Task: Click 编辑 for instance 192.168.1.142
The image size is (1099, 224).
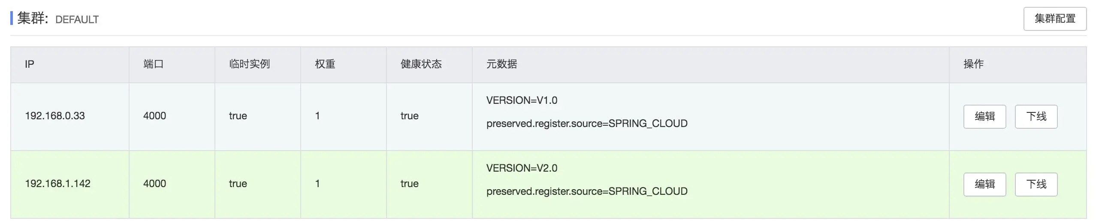Action: coord(984,184)
